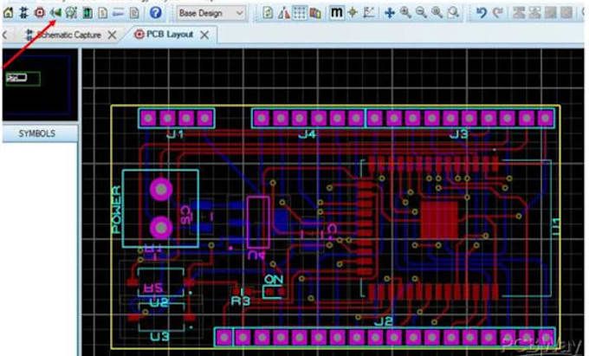Click the tab scroll-left chevron

tap(5, 36)
